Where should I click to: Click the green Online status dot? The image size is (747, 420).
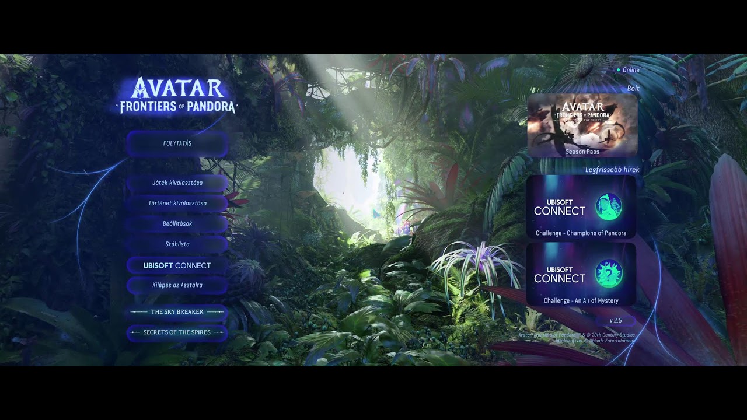619,70
